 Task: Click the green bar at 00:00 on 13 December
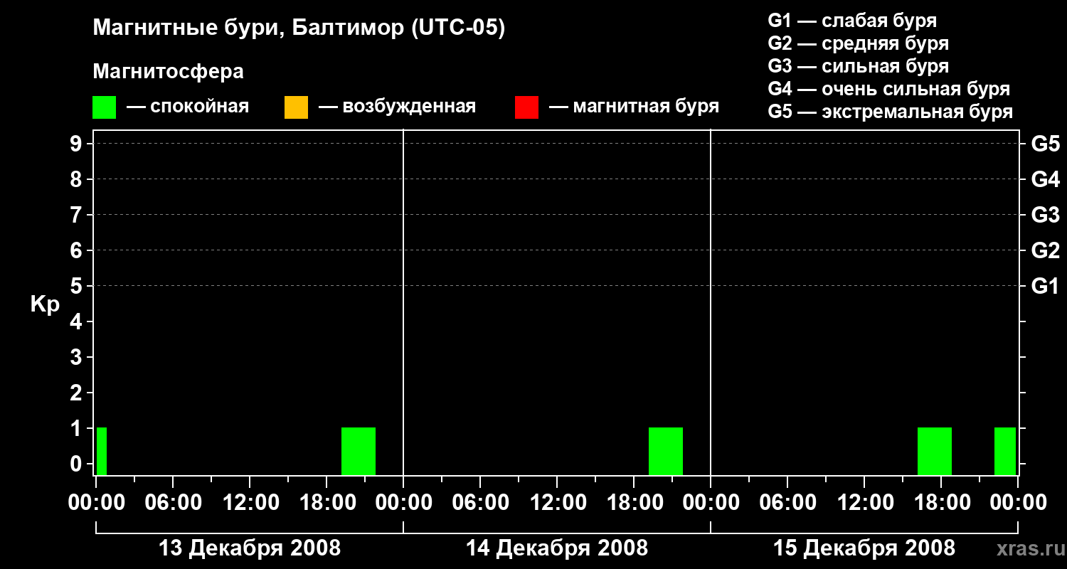(102, 451)
